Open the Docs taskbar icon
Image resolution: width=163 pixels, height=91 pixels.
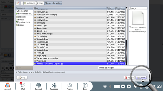click(85, 86)
